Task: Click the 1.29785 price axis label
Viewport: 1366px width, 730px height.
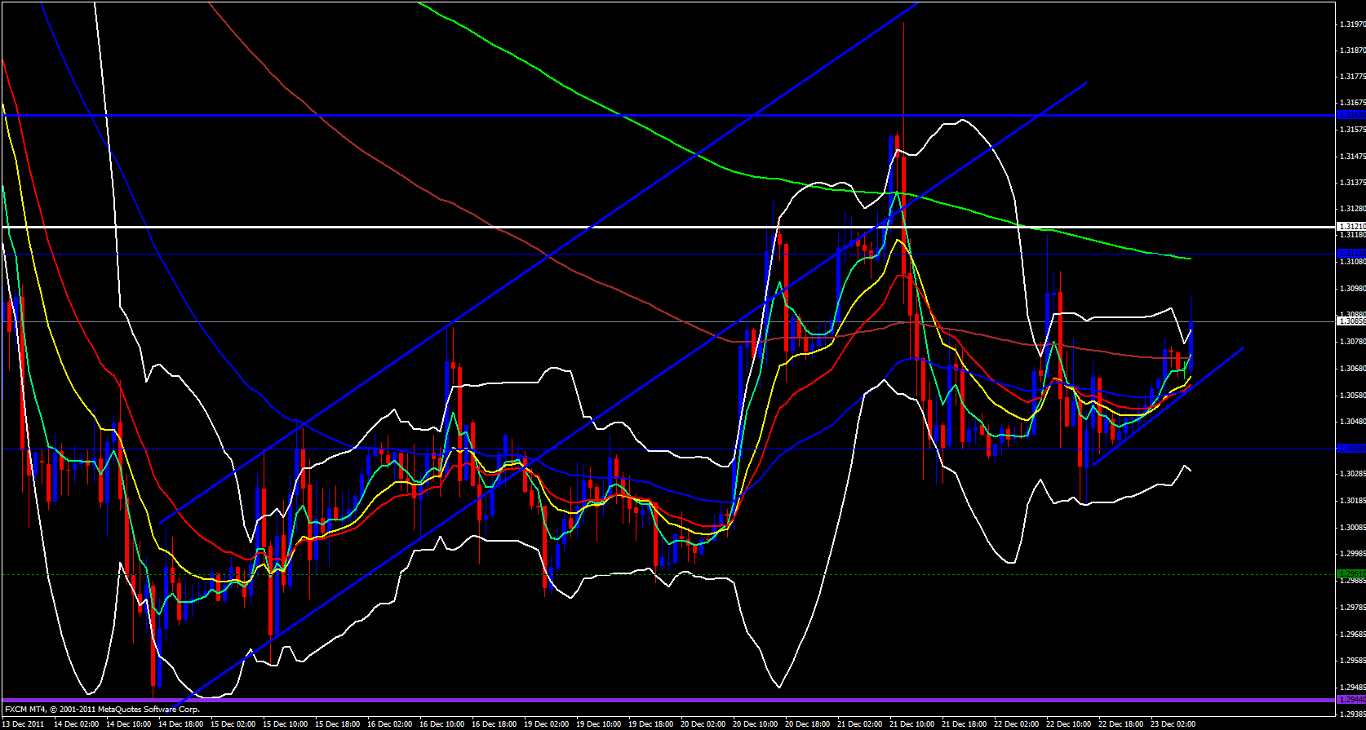Action: pyautogui.click(x=1353, y=607)
